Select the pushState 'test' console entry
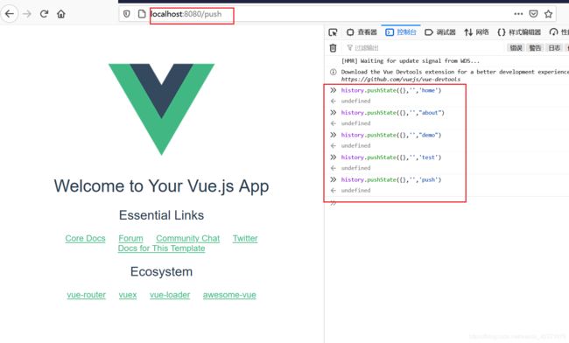This screenshot has height=343, width=569. pos(391,157)
